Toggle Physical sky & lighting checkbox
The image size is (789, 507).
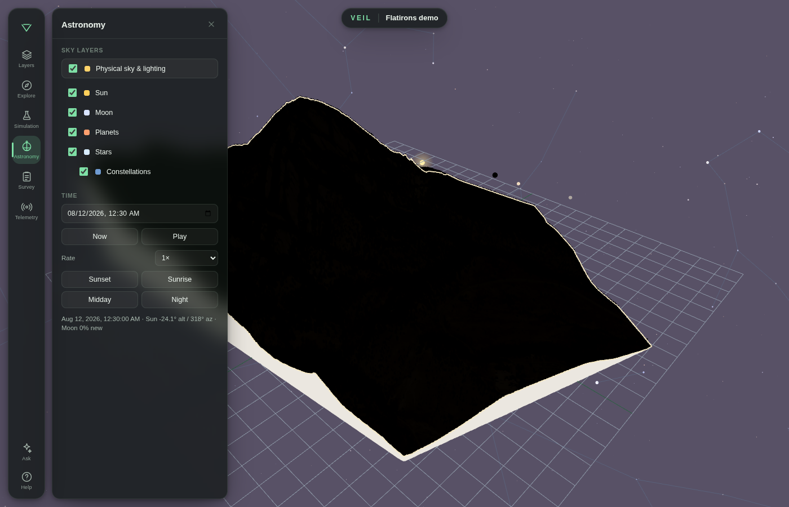click(73, 69)
